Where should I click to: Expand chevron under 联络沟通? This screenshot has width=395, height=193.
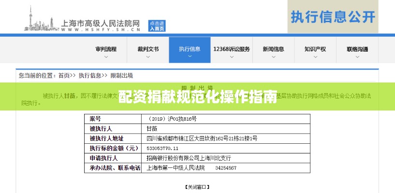pos(357,57)
